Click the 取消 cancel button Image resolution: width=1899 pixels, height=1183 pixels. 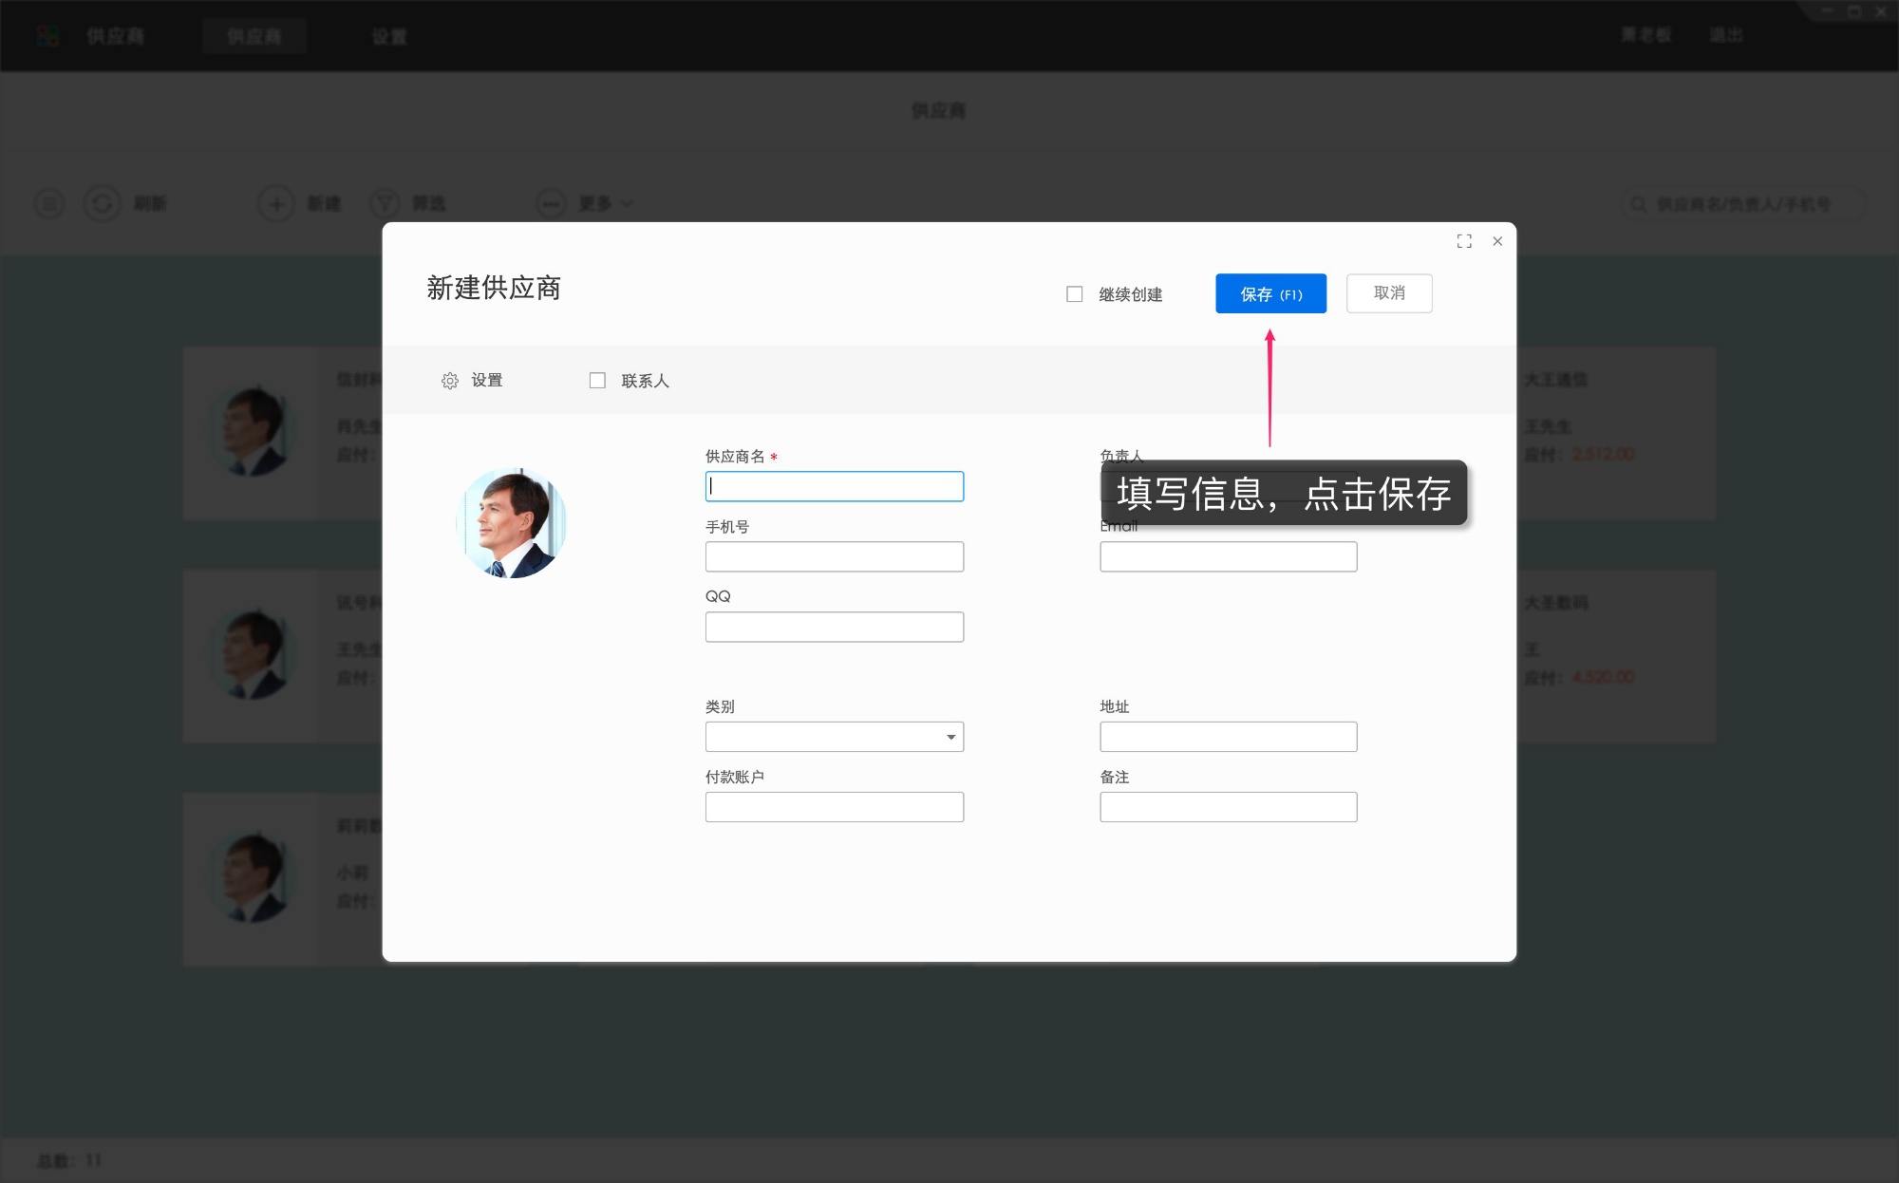click(1389, 293)
